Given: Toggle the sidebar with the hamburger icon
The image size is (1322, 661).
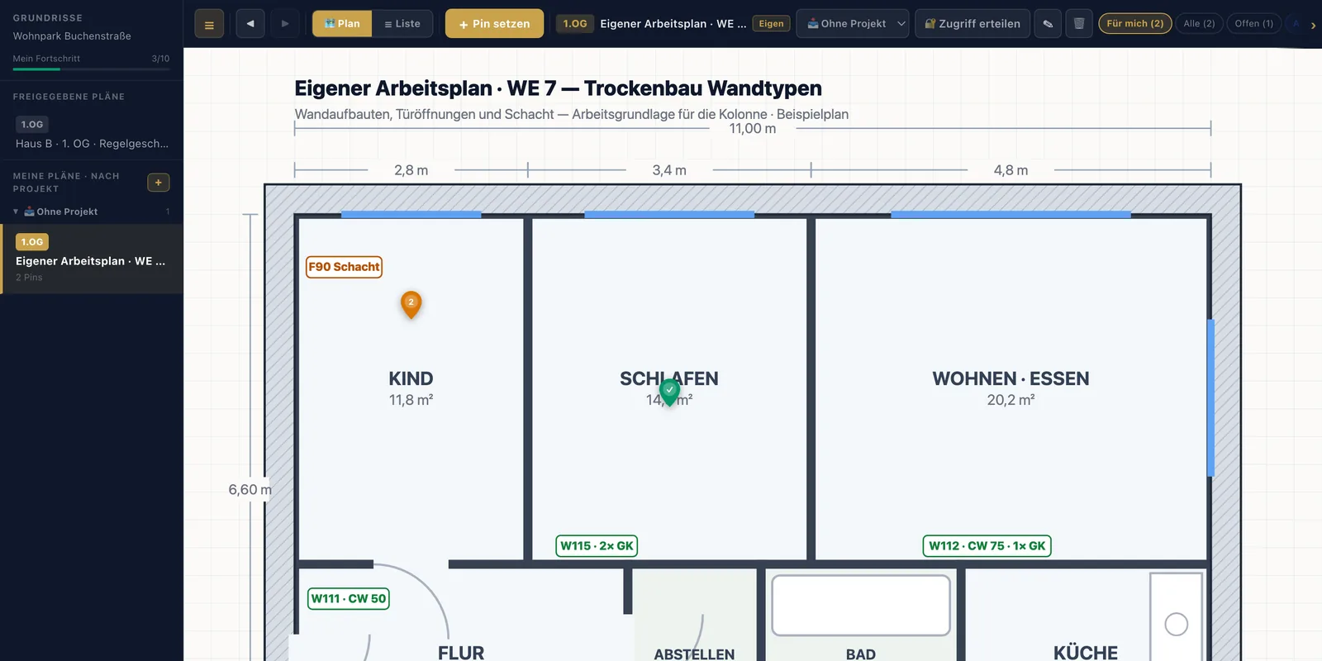Looking at the screenshot, I should click(209, 24).
